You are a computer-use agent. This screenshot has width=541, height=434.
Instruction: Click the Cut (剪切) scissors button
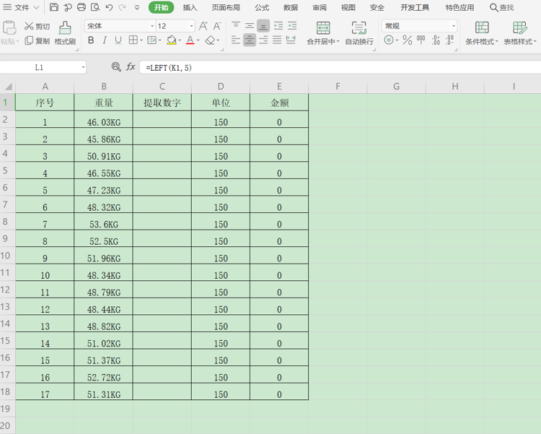(x=38, y=26)
